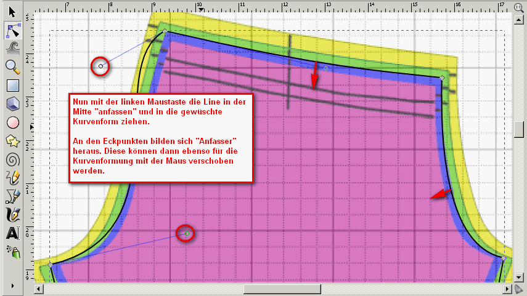Click the horizontal scrollbar left arrow
This screenshot has width=527, height=296.
point(38,289)
